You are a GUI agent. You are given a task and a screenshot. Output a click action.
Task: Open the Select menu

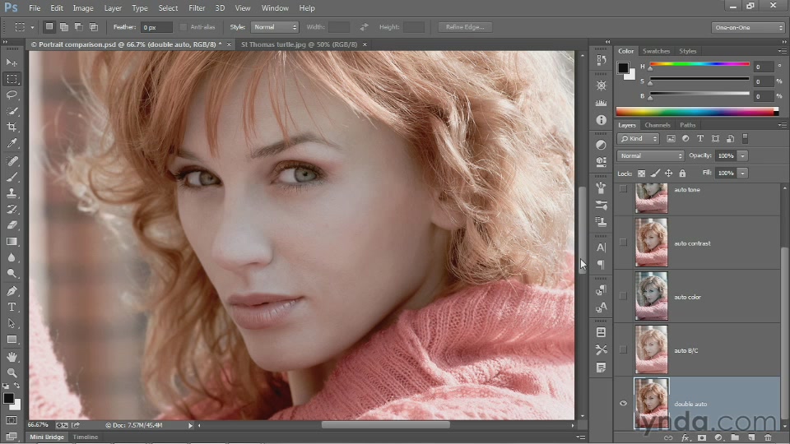(x=168, y=8)
